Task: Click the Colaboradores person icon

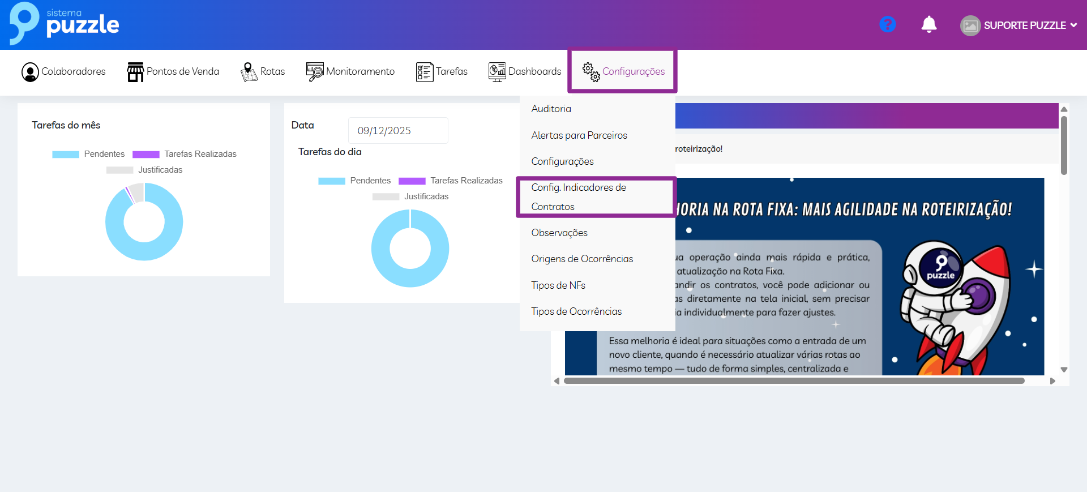Action: pyautogui.click(x=30, y=72)
